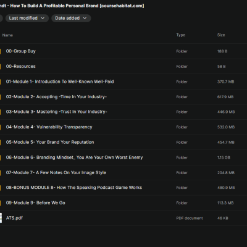The image size is (247, 247).
Task: Click the folder icon beside 00-Resources
Action: coord(1,67)
